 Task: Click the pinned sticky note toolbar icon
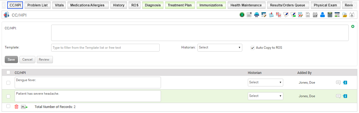271,15
